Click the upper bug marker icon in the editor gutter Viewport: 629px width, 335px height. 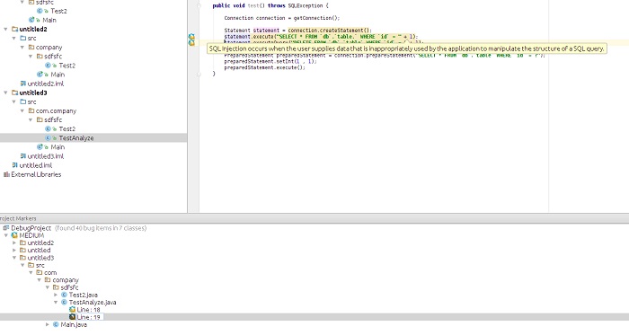click(x=191, y=37)
